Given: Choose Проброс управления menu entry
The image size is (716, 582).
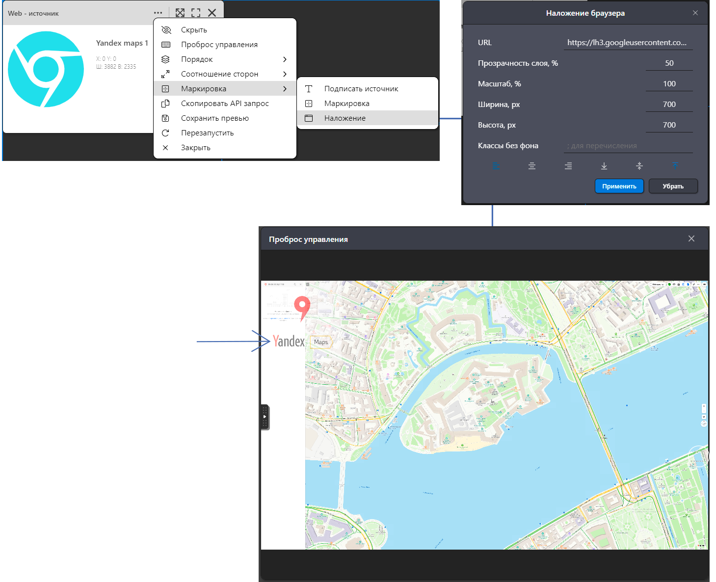Looking at the screenshot, I should [x=225, y=45].
